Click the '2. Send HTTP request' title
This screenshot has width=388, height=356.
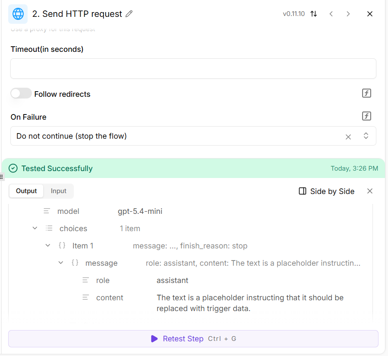(77, 14)
